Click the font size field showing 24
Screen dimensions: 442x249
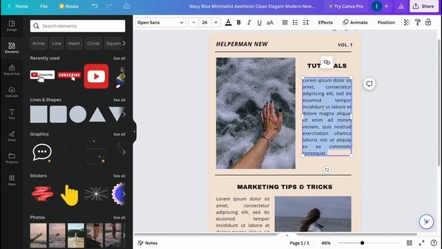click(204, 22)
